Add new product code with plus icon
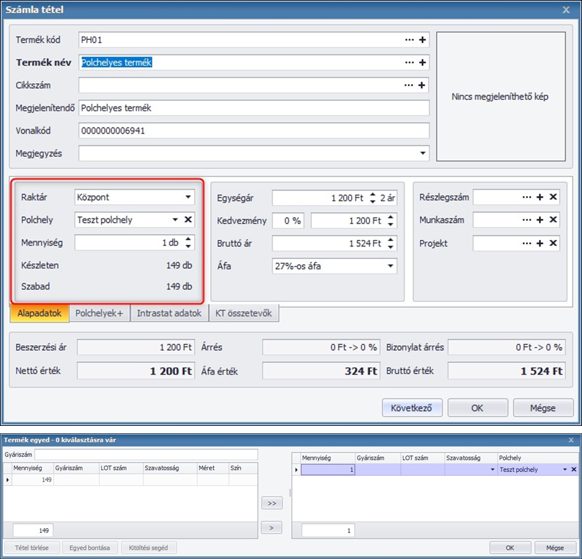Viewport: 582px width, 559px height. (x=422, y=39)
